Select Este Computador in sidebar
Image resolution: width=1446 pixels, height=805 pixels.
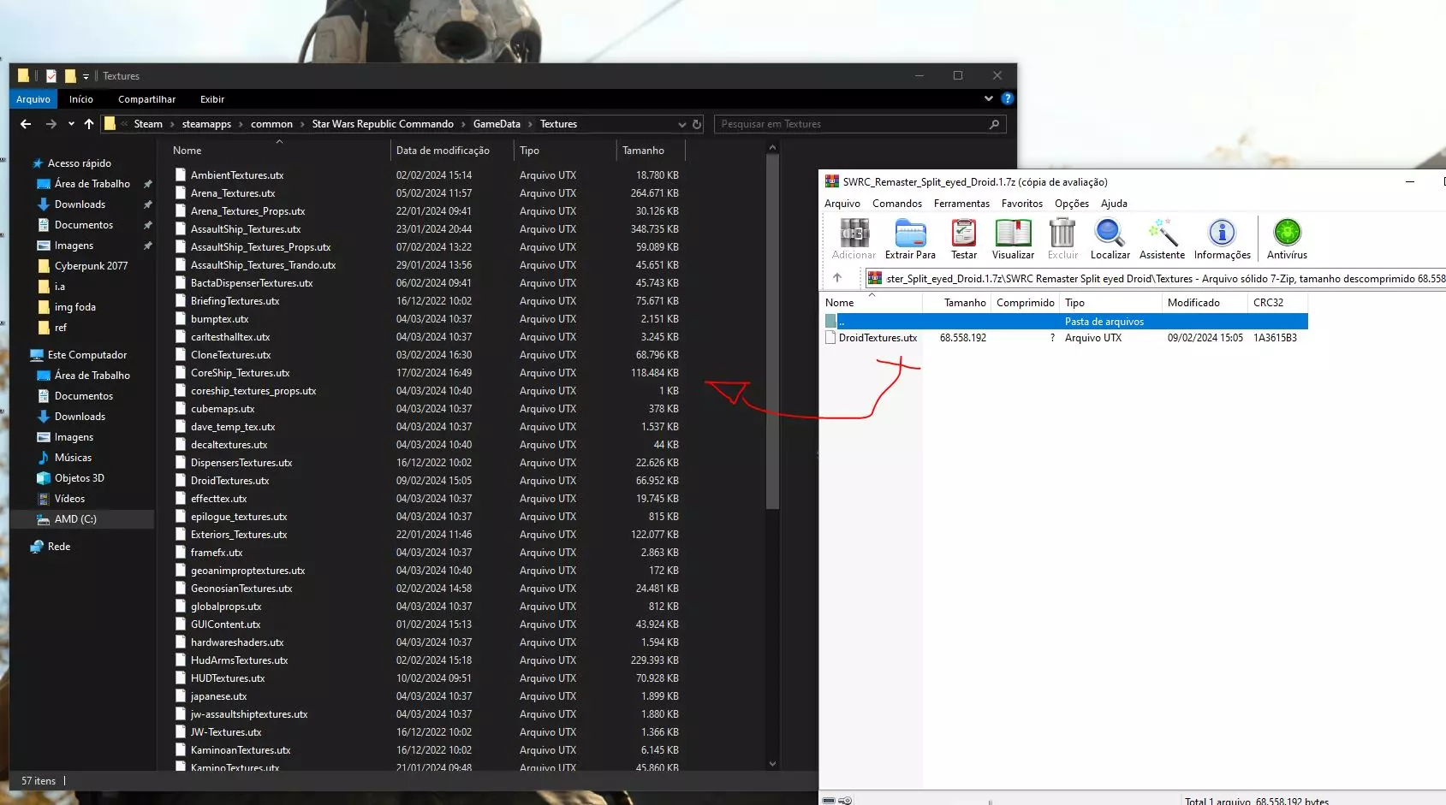[87, 355]
